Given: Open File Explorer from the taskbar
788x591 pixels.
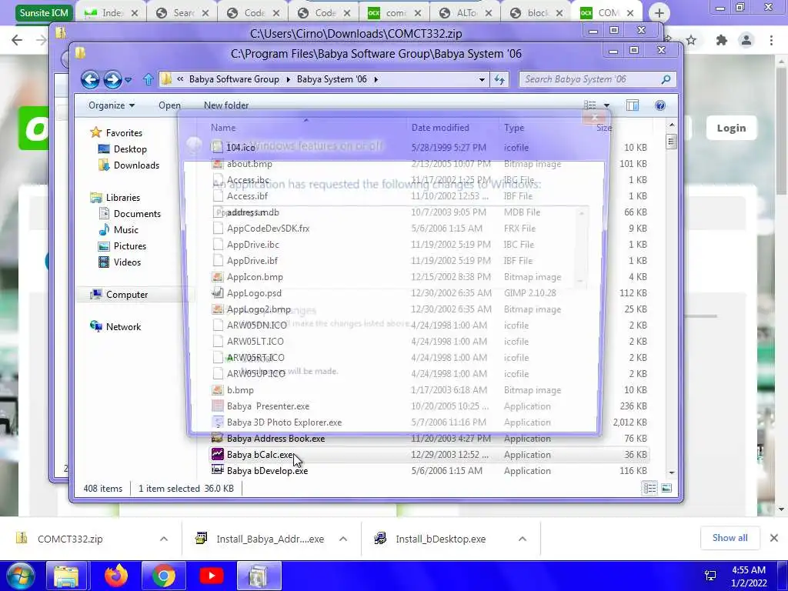Looking at the screenshot, I should [66, 576].
